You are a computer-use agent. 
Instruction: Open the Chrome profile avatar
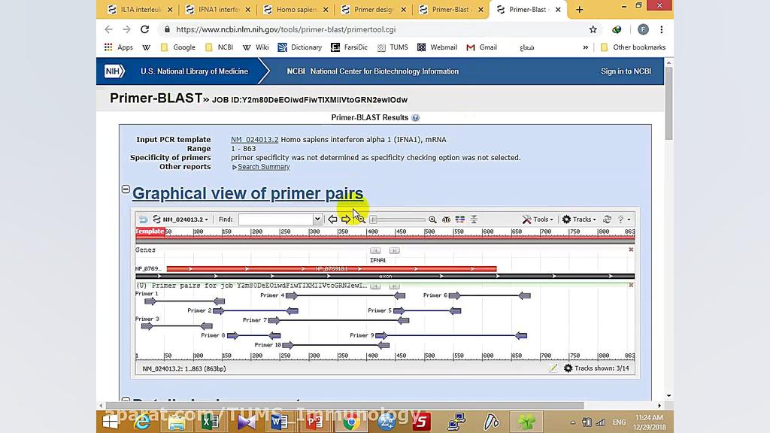tap(643, 29)
